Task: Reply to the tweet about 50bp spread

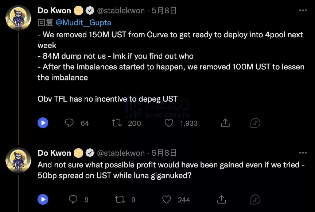Action: (73, 199)
